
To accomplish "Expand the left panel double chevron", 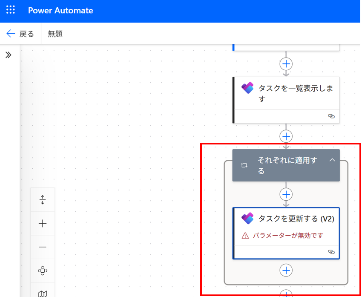I will click(x=9, y=55).
